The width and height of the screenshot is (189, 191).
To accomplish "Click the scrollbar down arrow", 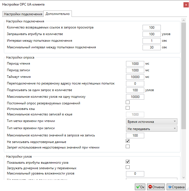I will point(184,177).
